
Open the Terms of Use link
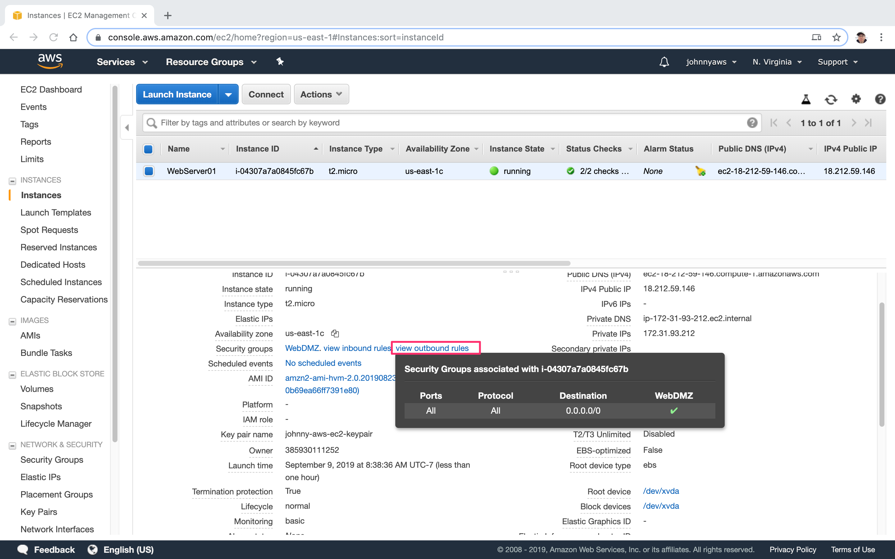tap(852, 549)
